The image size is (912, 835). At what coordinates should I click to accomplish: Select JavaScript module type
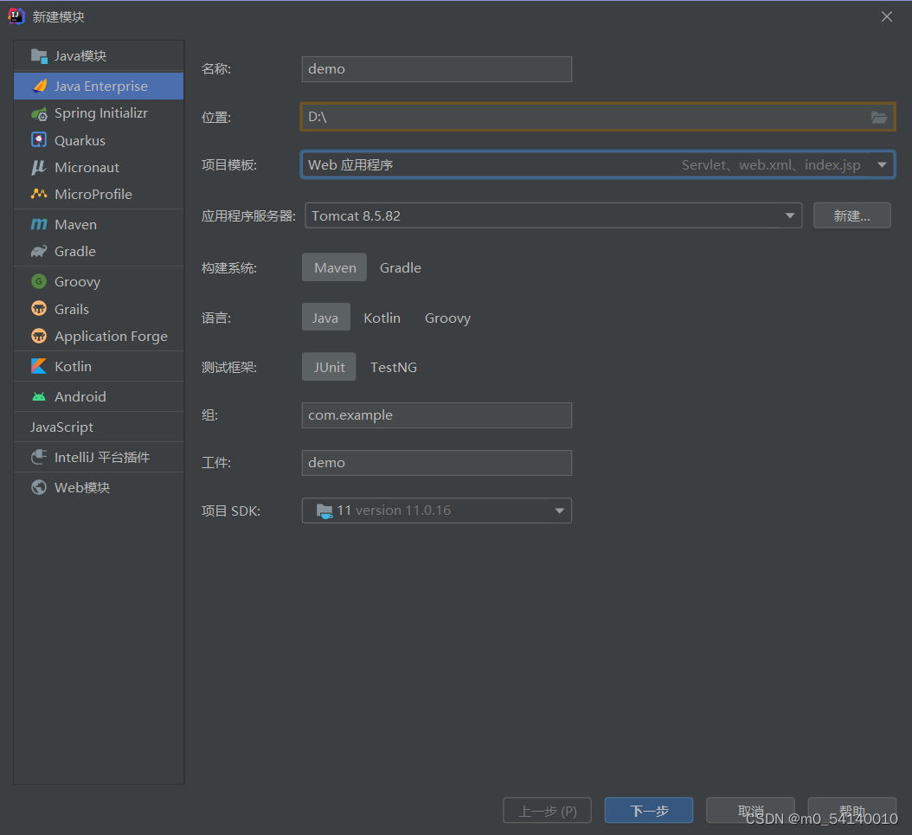click(99, 427)
